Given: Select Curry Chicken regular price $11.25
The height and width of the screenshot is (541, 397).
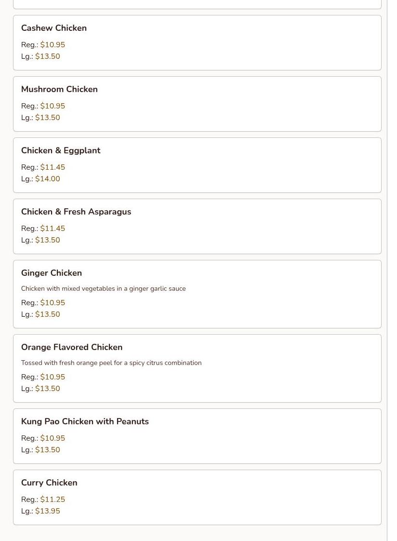Looking at the screenshot, I should click(x=53, y=500).
